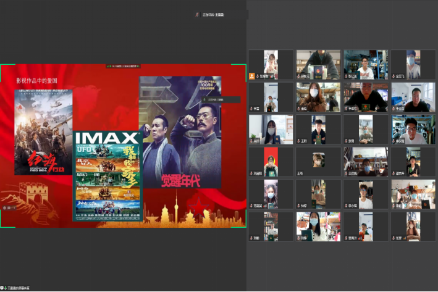Viewport: 438px width, 292px height.
Task: Select video of masked woman holding green booklet in dorm
Action: pyautogui.click(x=318, y=227)
